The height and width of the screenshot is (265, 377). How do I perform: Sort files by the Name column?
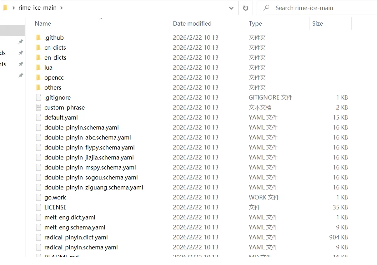point(43,24)
